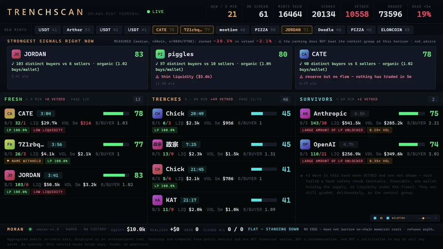Viewport: 443px width, 249px height.
Task: Click the CA avatar in Fresh CATE row
Action: (x=10, y=113)
